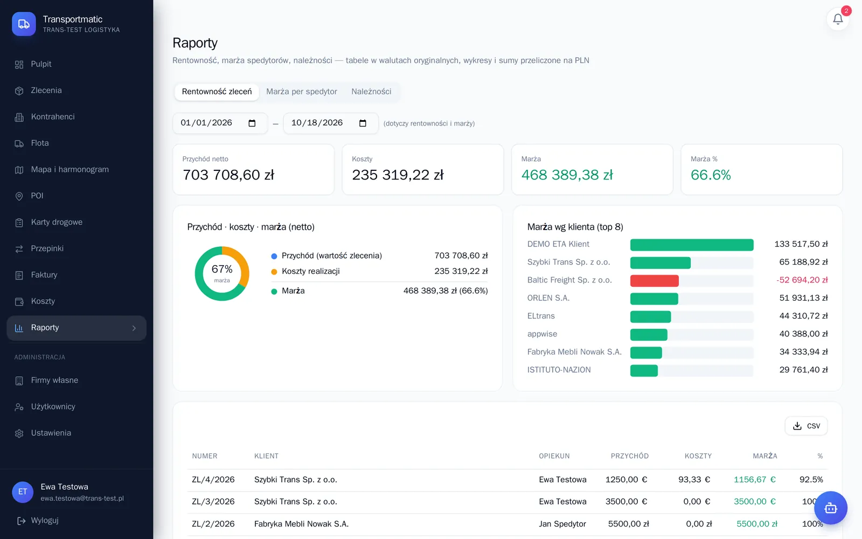862x539 pixels.
Task: Click the 67% marża donut chart
Action: click(222, 273)
